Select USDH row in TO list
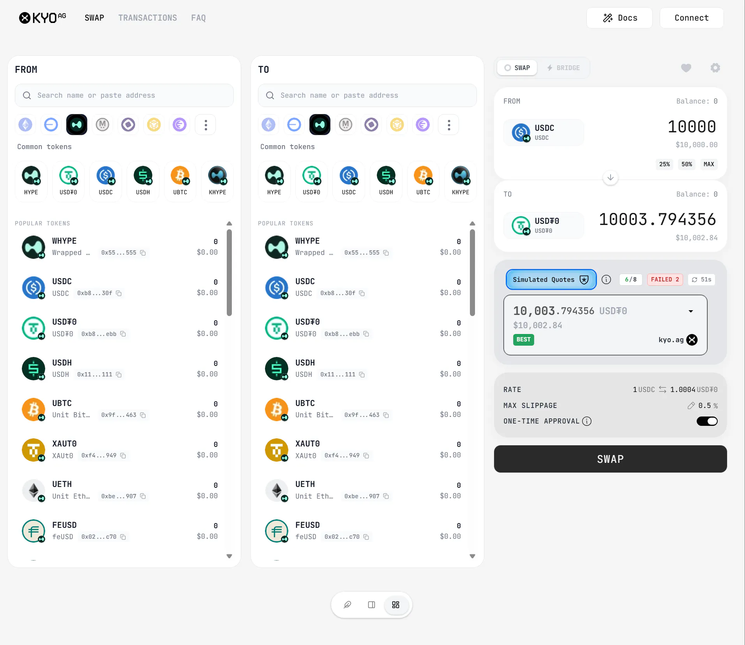This screenshot has width=745, height=645. tap(364, 368)
